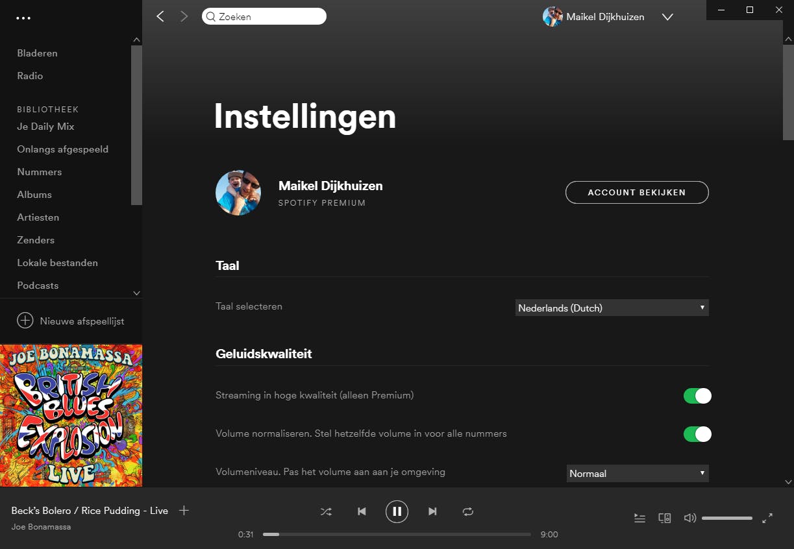
Task: Adjust the volume slider
Action: (727, 518)
